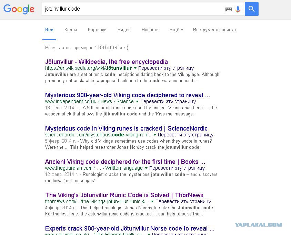Screen dimensions: 291x235
Task: Open the ScienceNordic cracked runes result
Action: pyautogui.click(x=126, y=128)
